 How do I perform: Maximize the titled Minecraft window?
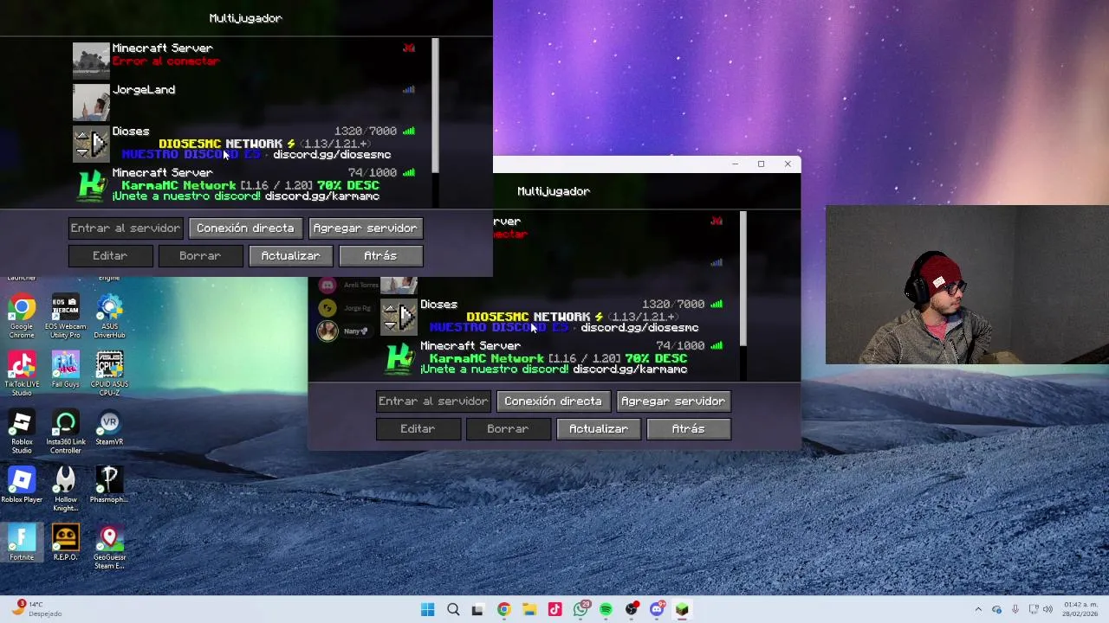pos(761,164)
